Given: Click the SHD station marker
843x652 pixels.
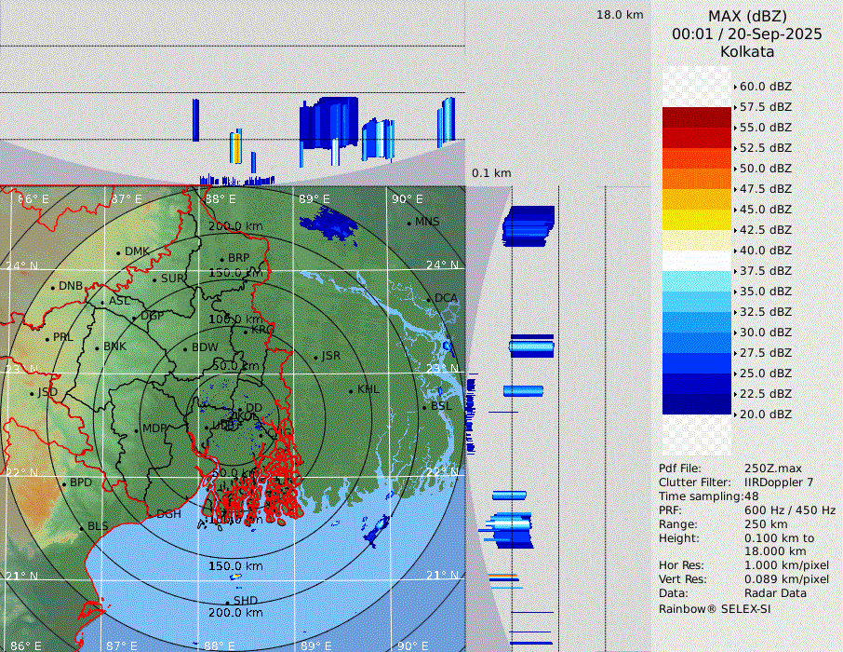Looking at the screenshot, I should 229,602.
